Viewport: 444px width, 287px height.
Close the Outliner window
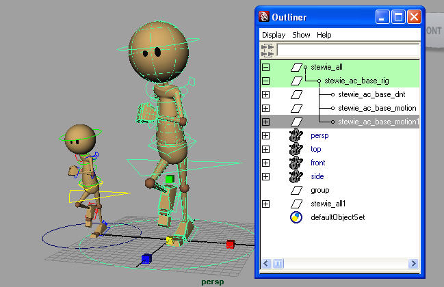[x=414, y=17]
